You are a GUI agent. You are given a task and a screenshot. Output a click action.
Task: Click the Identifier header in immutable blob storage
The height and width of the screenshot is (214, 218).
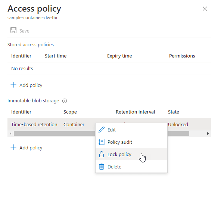click(x=21, y=112)
